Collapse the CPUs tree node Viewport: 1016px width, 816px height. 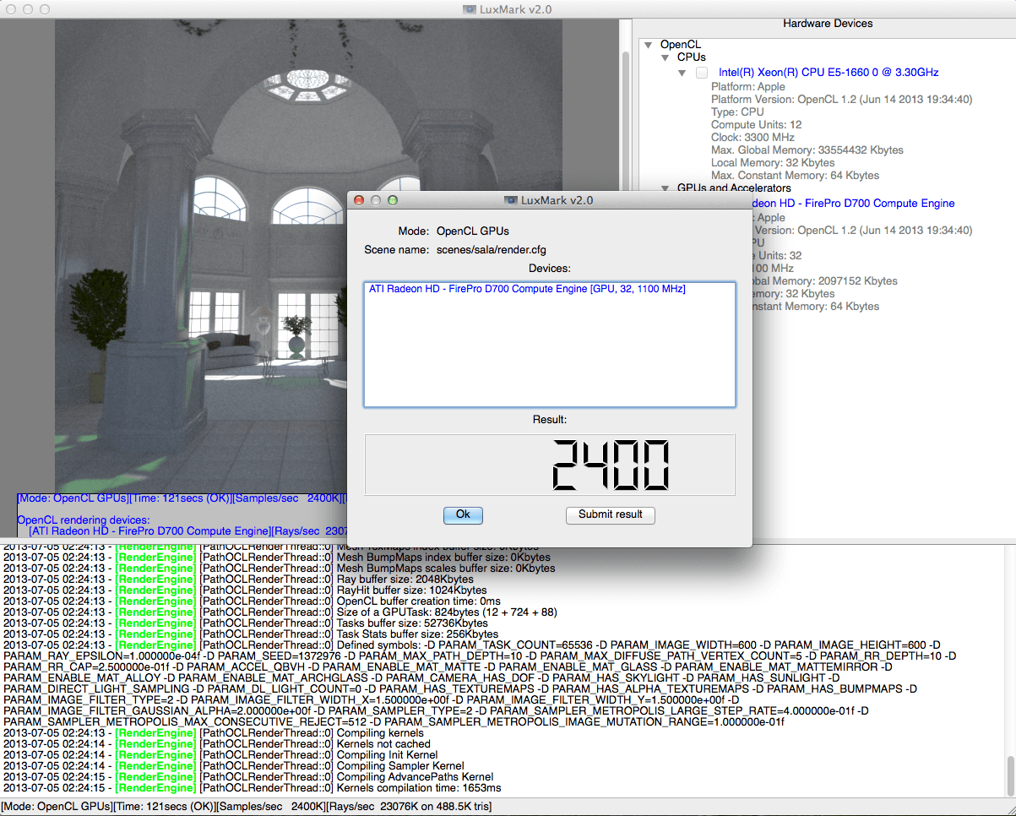pyautogui.click(x=665, y=57)
